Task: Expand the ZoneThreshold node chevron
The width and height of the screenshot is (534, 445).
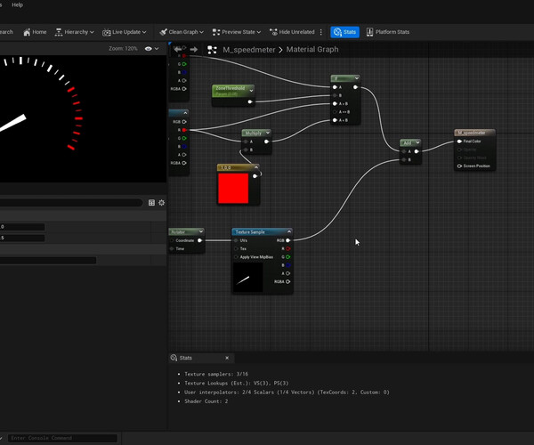Action: 251,91
